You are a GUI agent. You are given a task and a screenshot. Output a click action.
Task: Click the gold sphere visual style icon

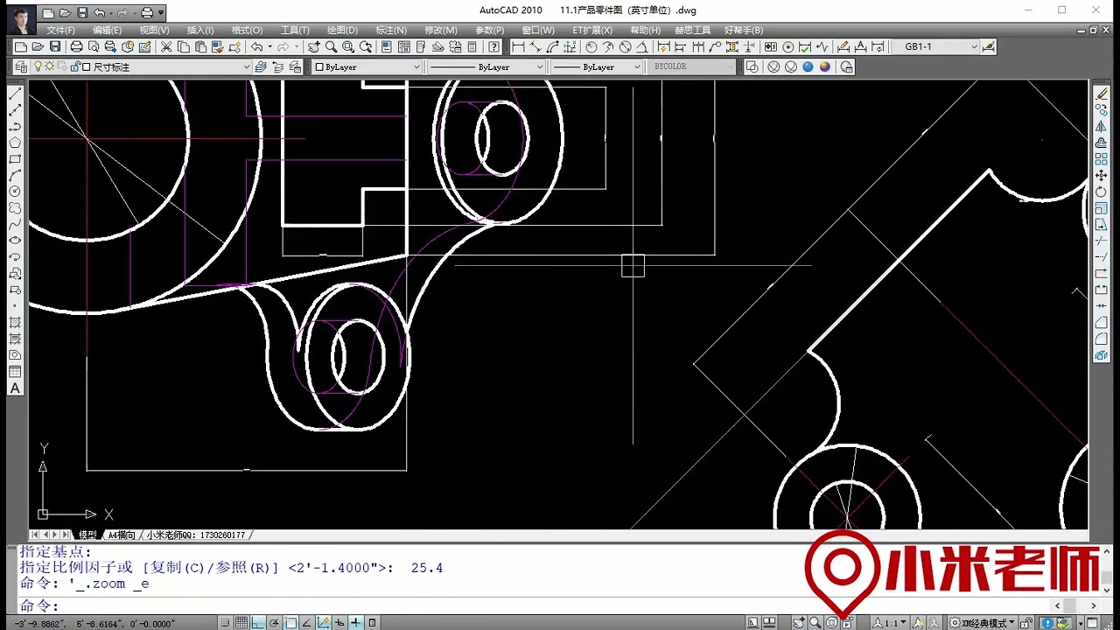tap(825, 66)
